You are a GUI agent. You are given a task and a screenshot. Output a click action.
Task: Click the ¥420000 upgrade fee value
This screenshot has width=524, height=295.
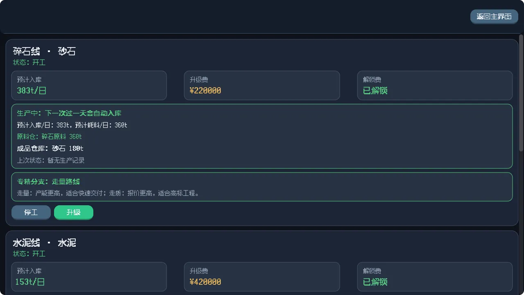click(206, 282)
